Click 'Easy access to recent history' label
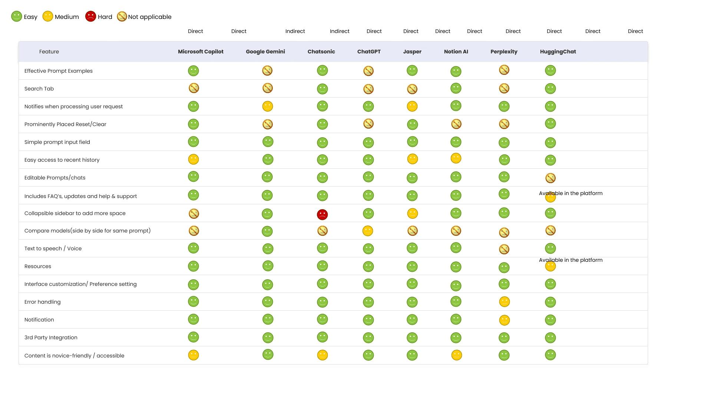 tap(62, 160)
